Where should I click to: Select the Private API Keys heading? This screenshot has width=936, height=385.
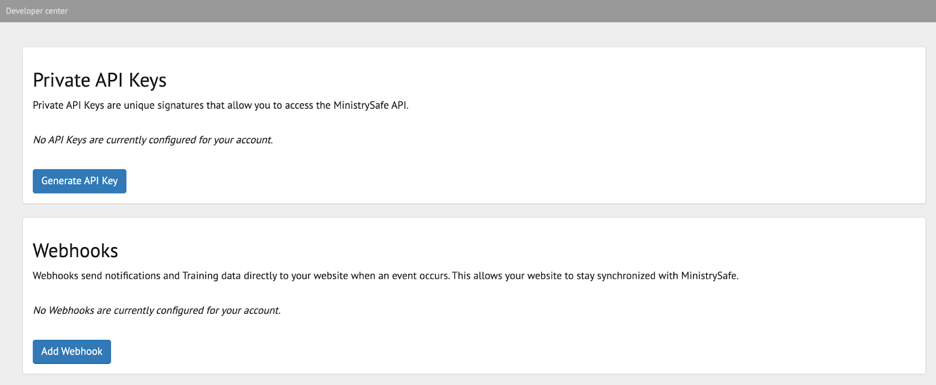99,80
